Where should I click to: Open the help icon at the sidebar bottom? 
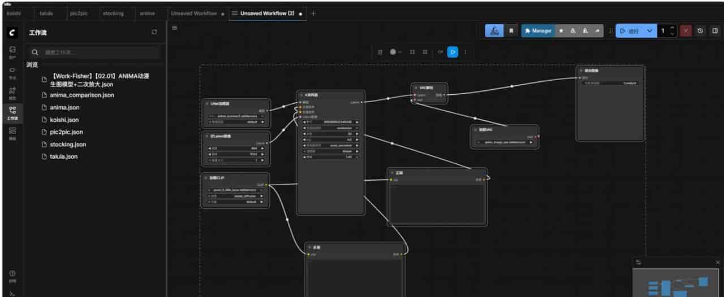tap(12, 276)
